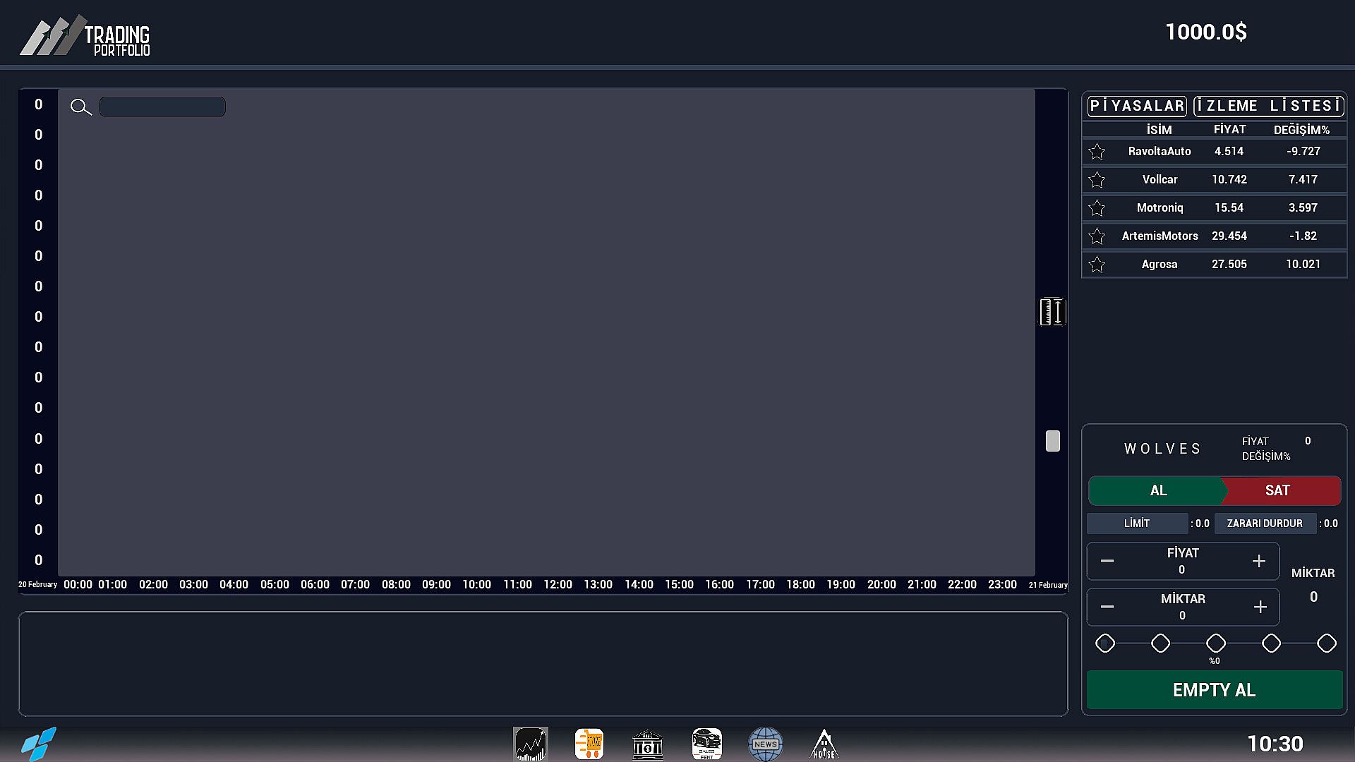Increase MİKTAR with plus button
The height and width of the screenshot is (762, 1355).
coord(1260,607)
